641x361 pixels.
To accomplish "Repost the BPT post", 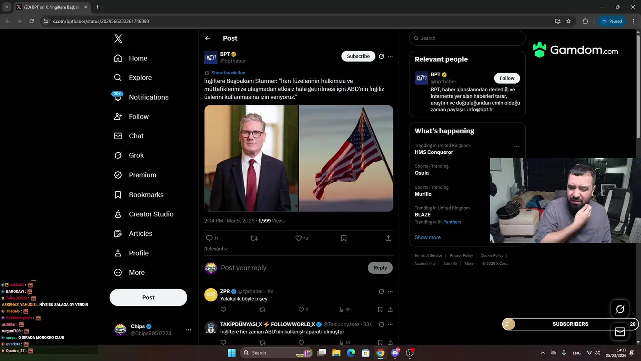I will [x=254, y=238].
